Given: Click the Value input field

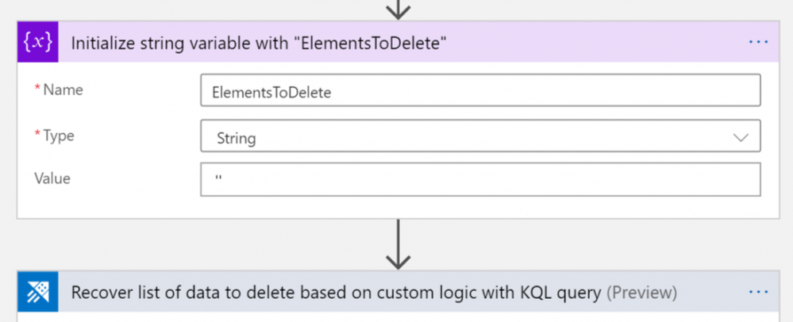Looking at the screenshot, I should click(480, 179).
